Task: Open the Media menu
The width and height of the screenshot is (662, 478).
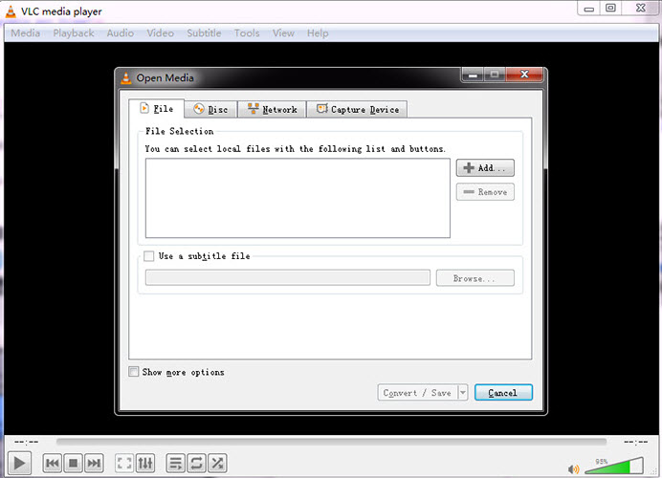Action: point(25,33)
